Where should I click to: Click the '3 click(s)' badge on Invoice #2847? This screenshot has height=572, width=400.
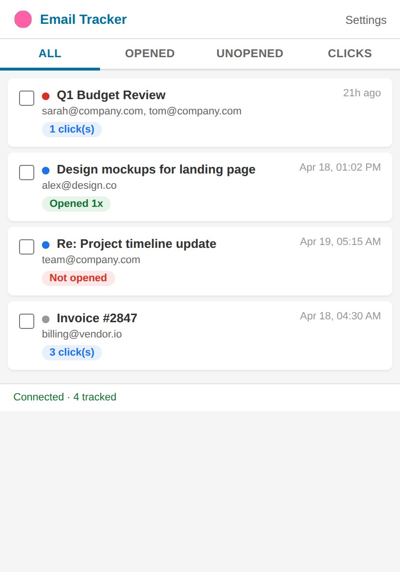point(71,352)
